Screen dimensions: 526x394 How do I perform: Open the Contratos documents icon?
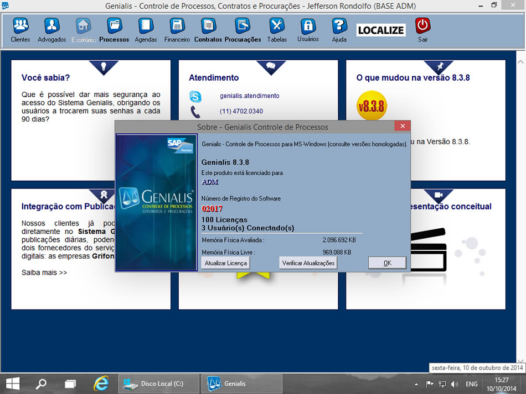[208, 26]
